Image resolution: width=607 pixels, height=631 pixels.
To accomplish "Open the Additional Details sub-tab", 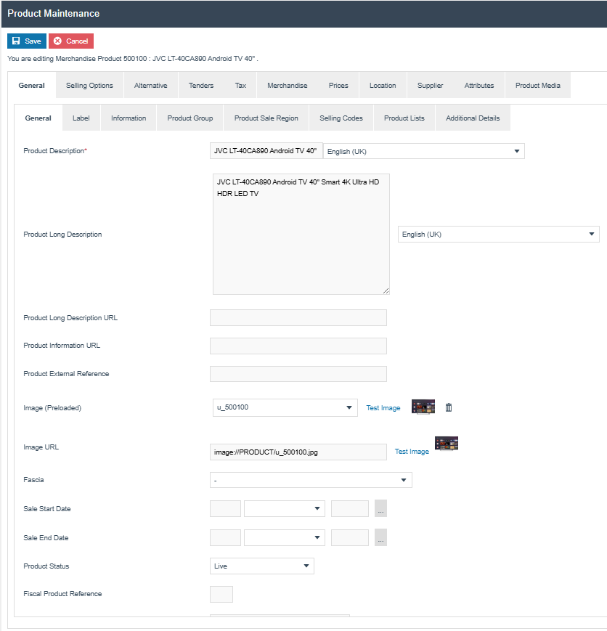I will pyautogui.click(x=473, y=118).
